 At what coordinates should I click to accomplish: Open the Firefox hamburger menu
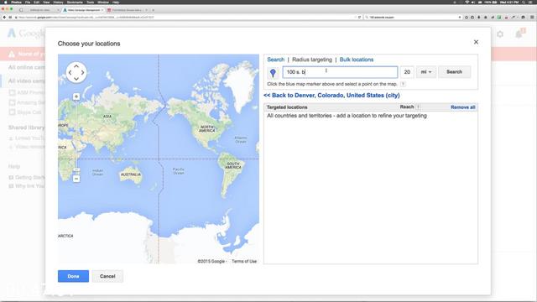[x=532, y=17]
